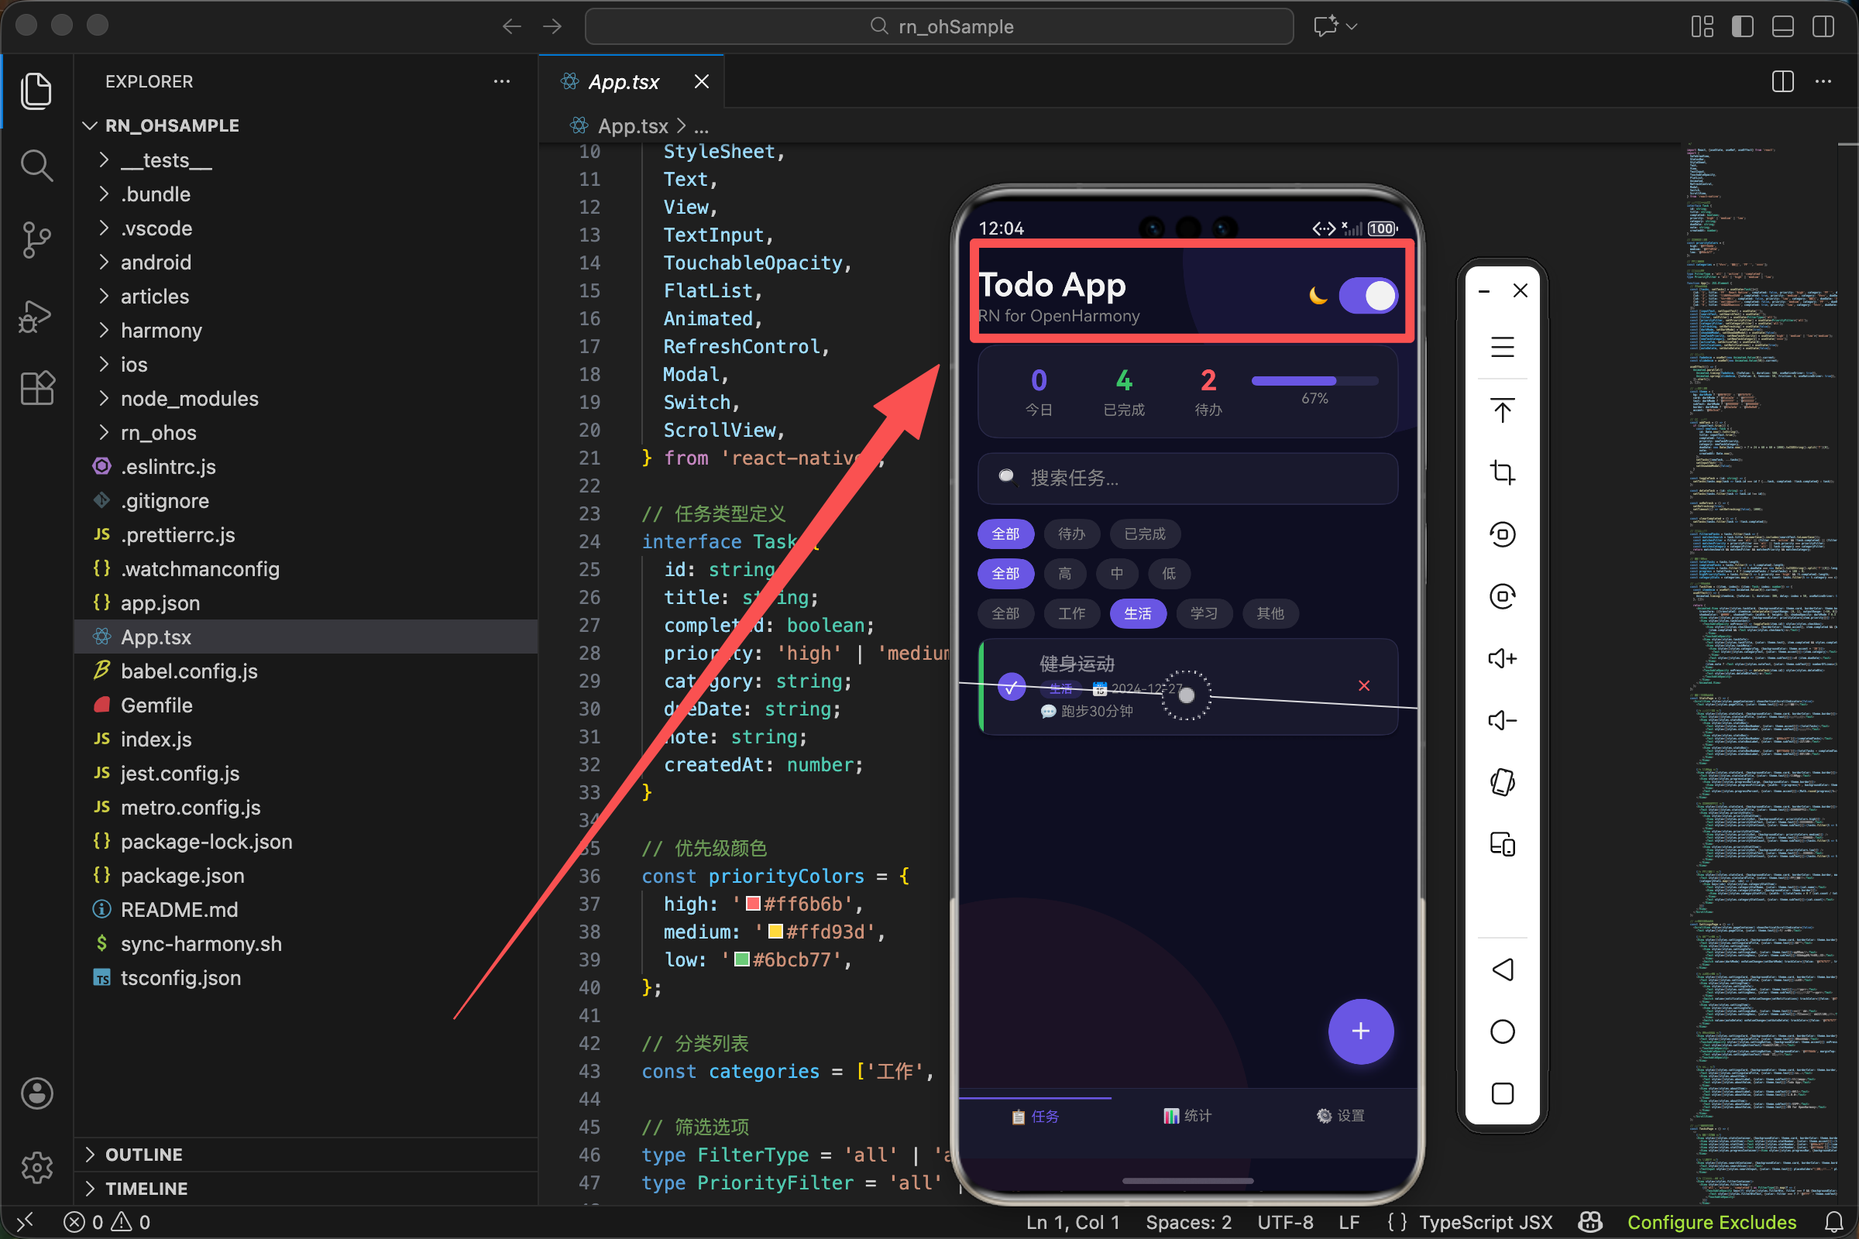Switch to the 统计 tab in the app
This screenshot has height=1239, width=1859.
pos(1187,1116)
